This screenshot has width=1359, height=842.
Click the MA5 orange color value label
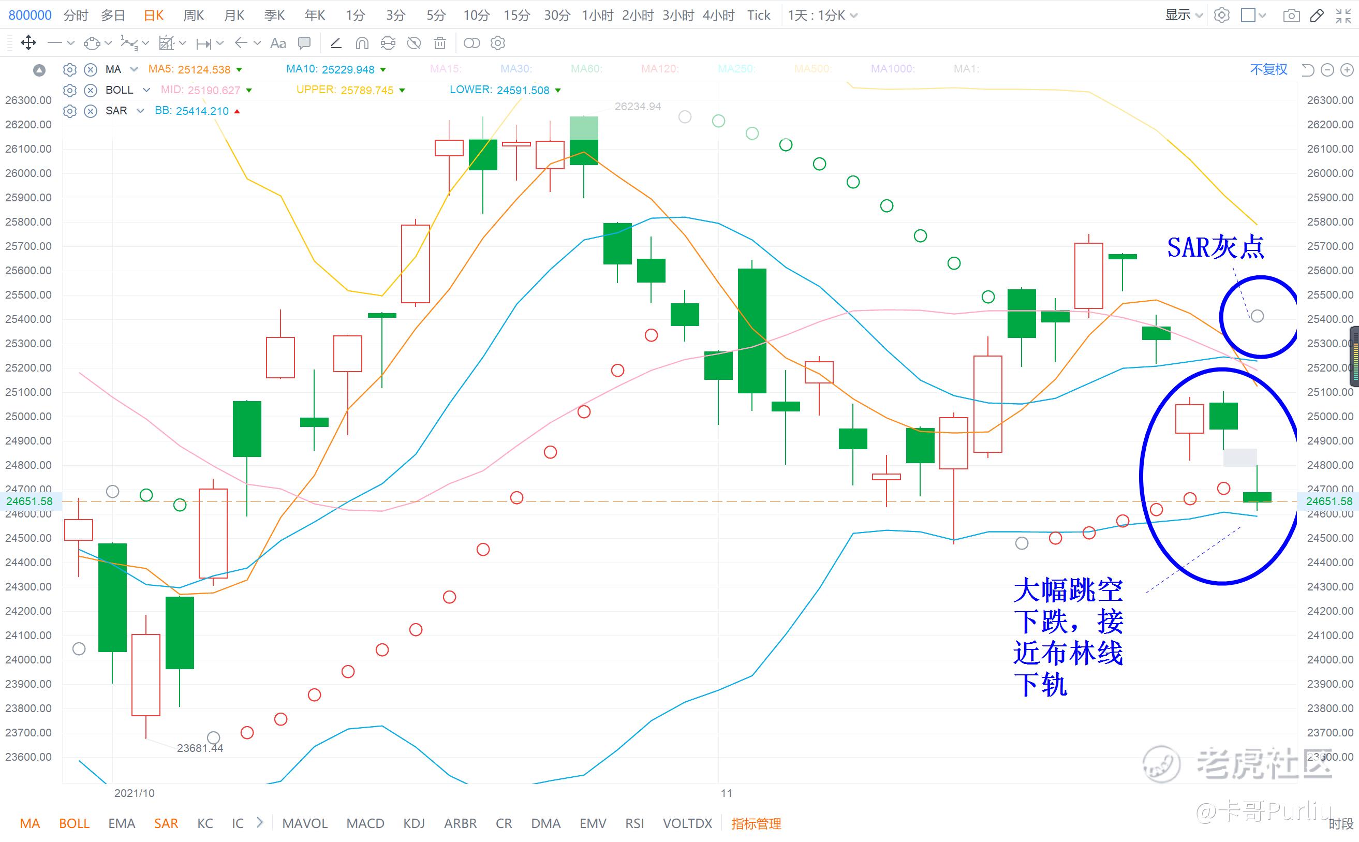tap(189, 69)
